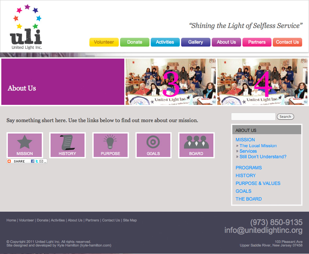Share page via email envelope icon
Viewport: 309px width, 254px height.
click(x=41, y=161)
